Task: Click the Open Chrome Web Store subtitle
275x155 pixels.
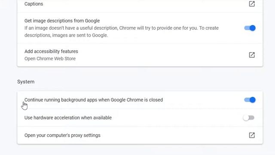Action: tap(50, 59)
